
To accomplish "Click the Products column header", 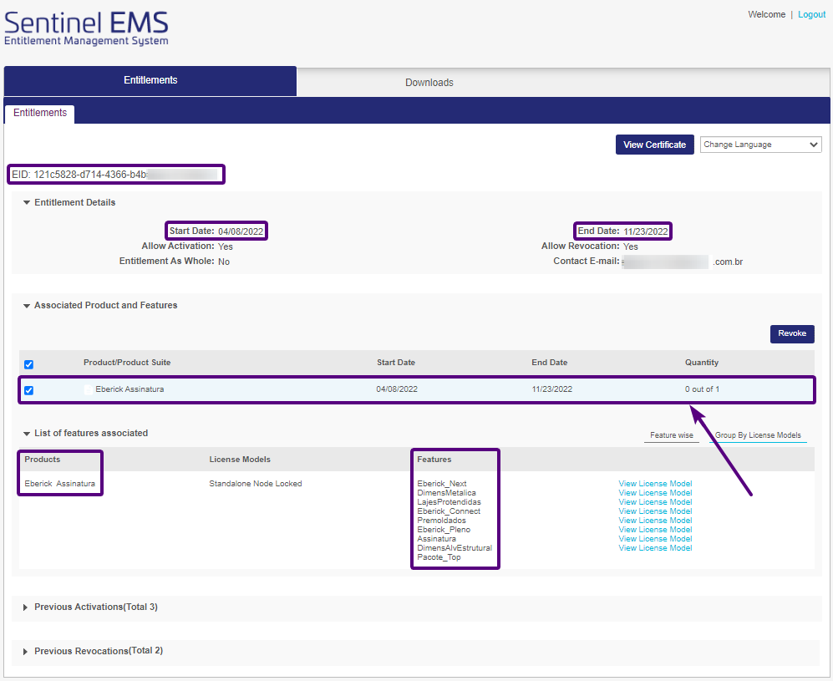I will pyautogui.click(x=43, y=460).
